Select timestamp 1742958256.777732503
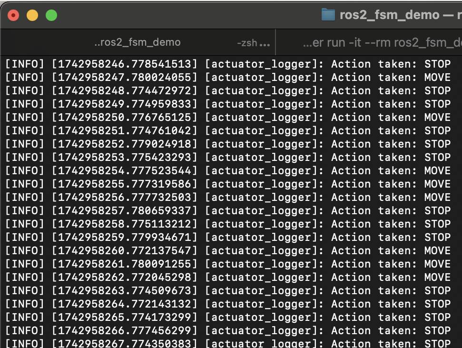This screenshot has height=348, width=462. [x=125, y=197]
